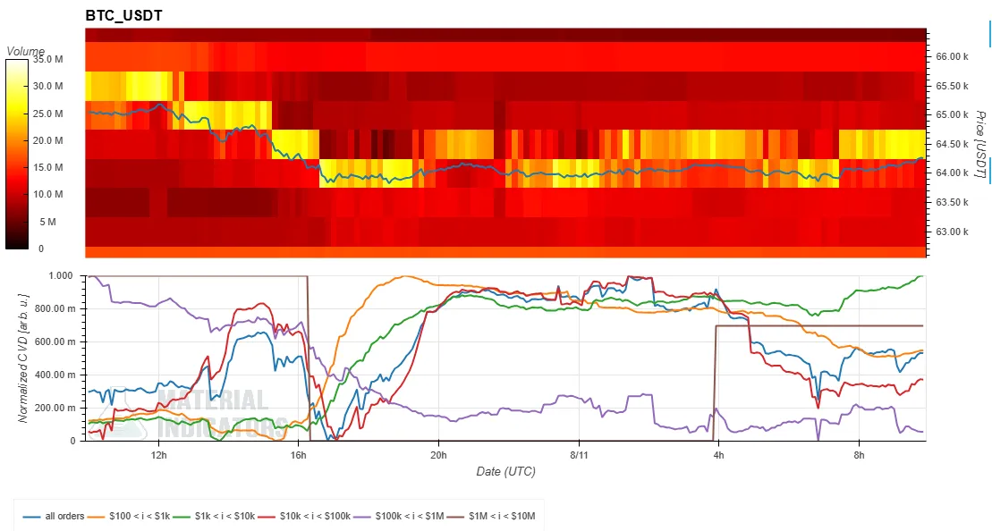Click the '15.0 M' colorbar label

tap(48, 167)
